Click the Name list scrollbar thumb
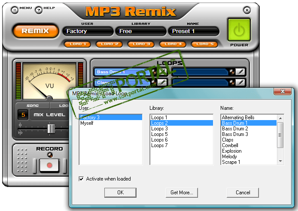The width and height of the screenshot is (298, 211). pos(280,135)
